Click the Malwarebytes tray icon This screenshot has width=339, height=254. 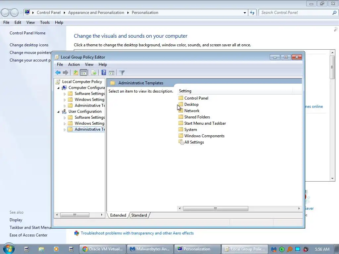[274, 249]
